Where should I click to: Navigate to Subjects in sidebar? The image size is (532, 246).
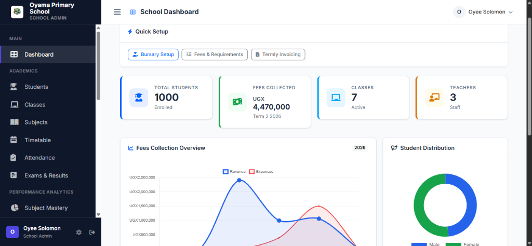[x=47, y=122]
